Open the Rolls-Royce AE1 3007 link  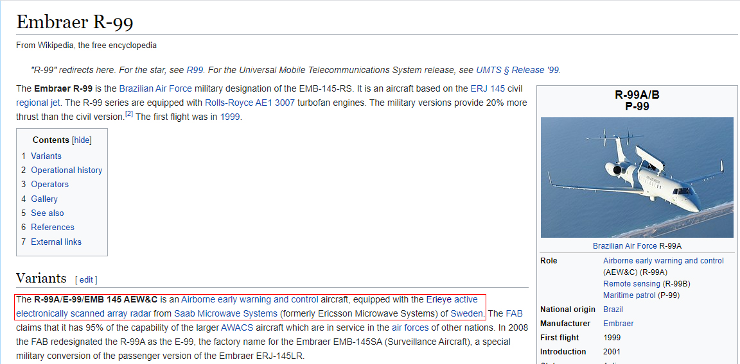(250, 103)
